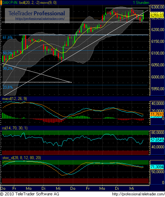Click the 6050,00 price axis label
The height and width of the screenshot is (197, 165).
click(157, 65)
